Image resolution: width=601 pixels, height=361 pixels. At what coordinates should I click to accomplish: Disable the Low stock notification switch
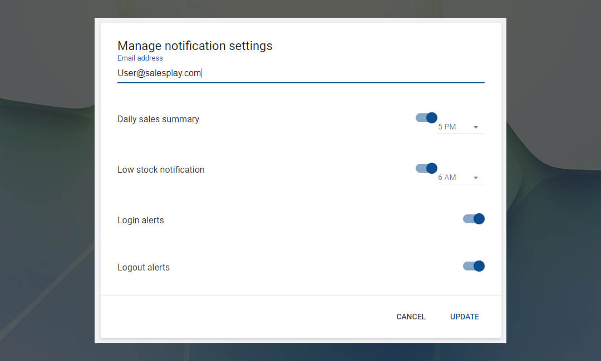coord(426,168)
